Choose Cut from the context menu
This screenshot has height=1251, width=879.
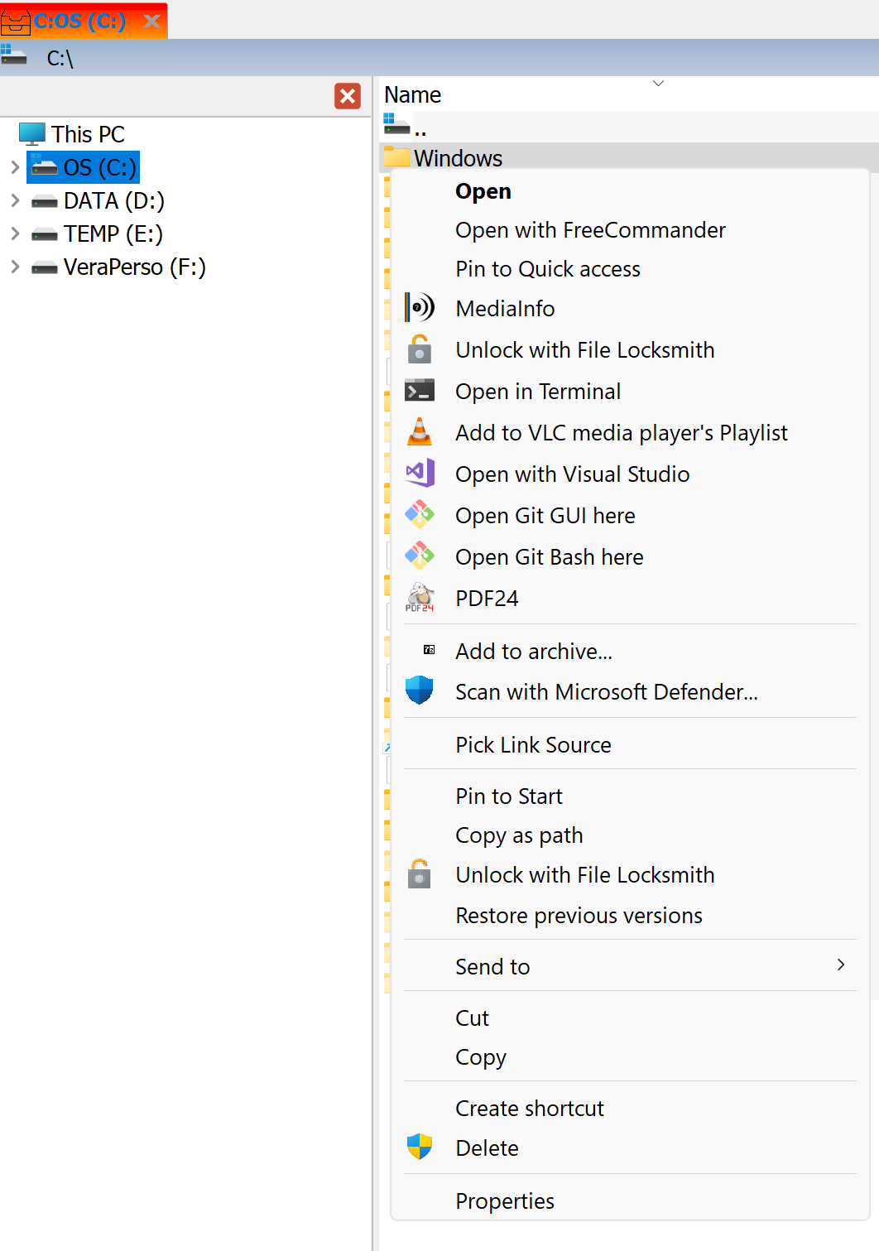tap(630, 1018)
